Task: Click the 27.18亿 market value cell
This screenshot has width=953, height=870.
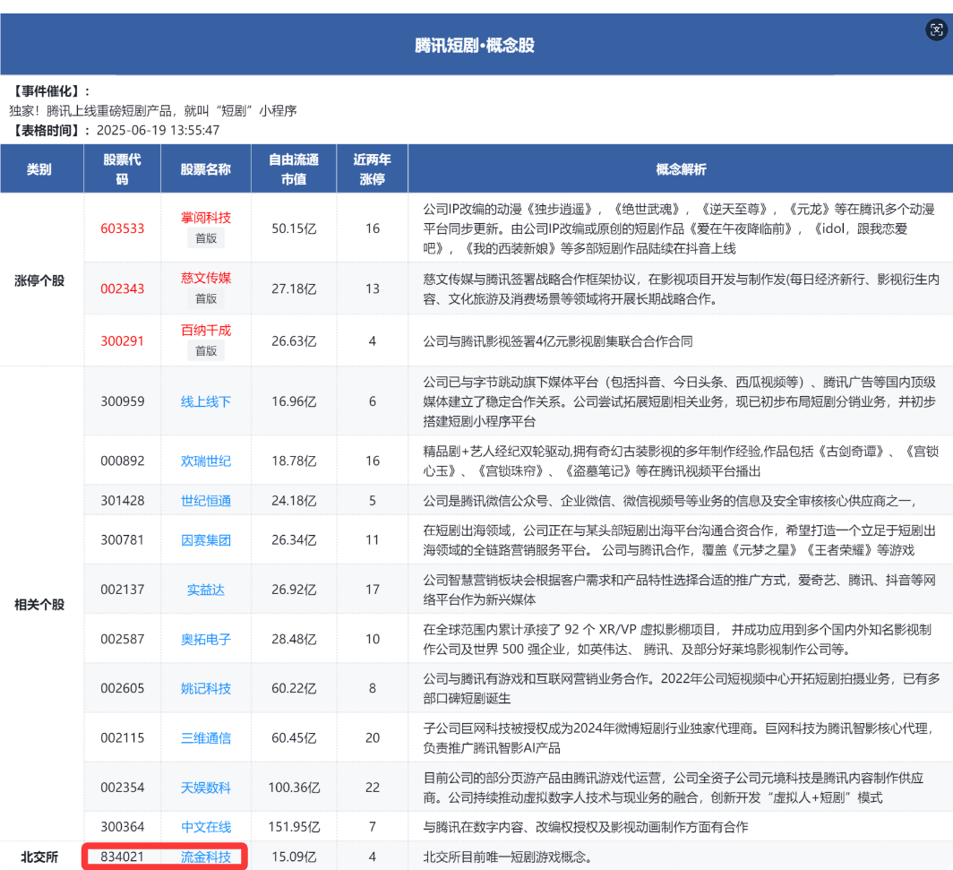Action: coord(294,289)
